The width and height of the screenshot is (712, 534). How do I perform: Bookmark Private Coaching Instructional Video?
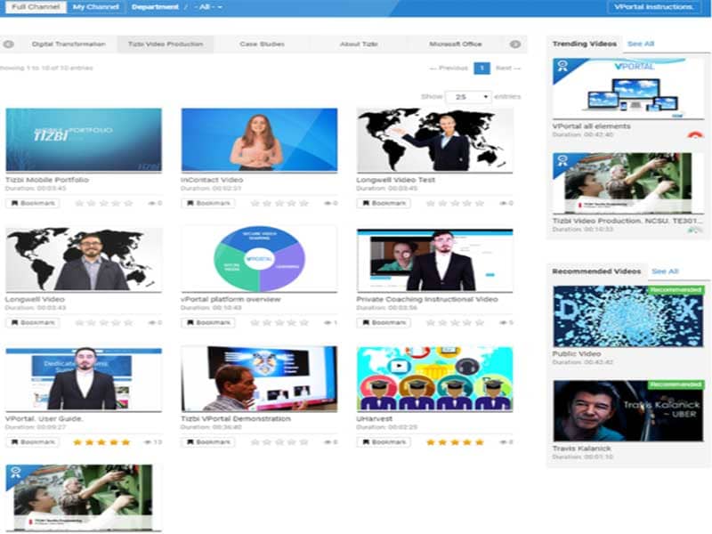(384, 322)
